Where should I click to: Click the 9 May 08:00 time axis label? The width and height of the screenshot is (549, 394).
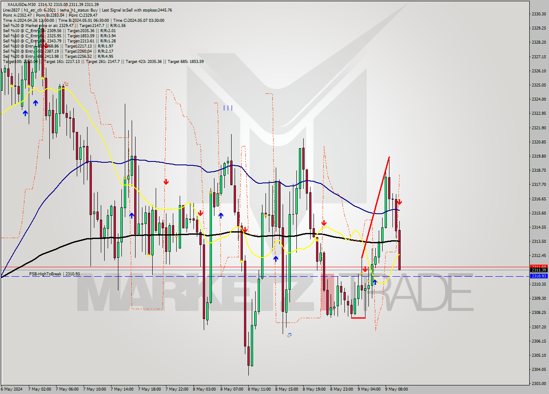point(395,389)
